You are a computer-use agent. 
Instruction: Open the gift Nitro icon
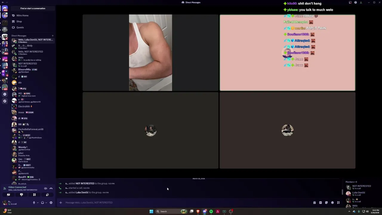[x=314, y=203]
